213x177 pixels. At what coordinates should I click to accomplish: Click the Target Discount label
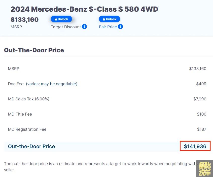pos(66,27)
